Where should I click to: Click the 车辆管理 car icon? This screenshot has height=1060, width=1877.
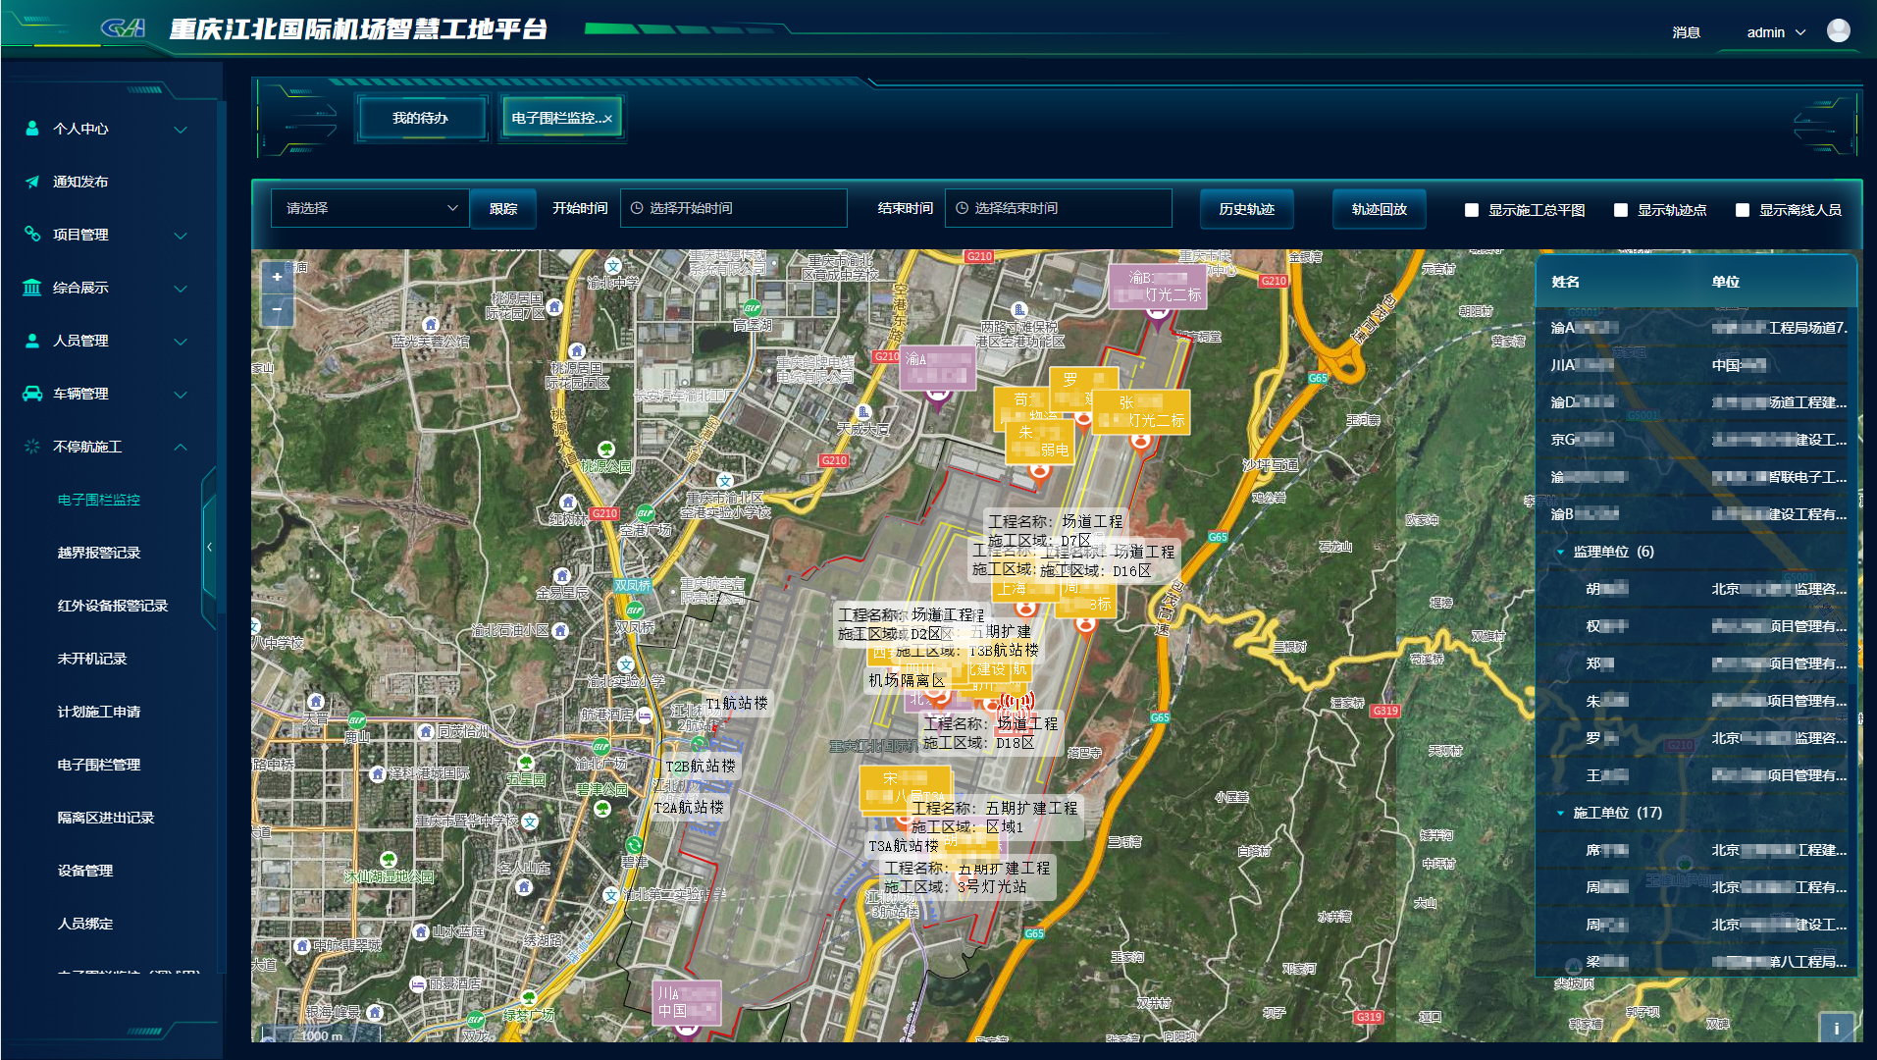32,394
